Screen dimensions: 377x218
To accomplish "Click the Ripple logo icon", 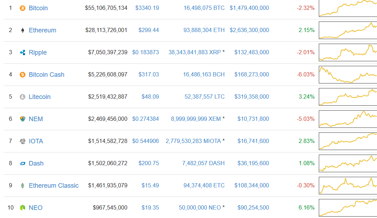I will 23,52.
